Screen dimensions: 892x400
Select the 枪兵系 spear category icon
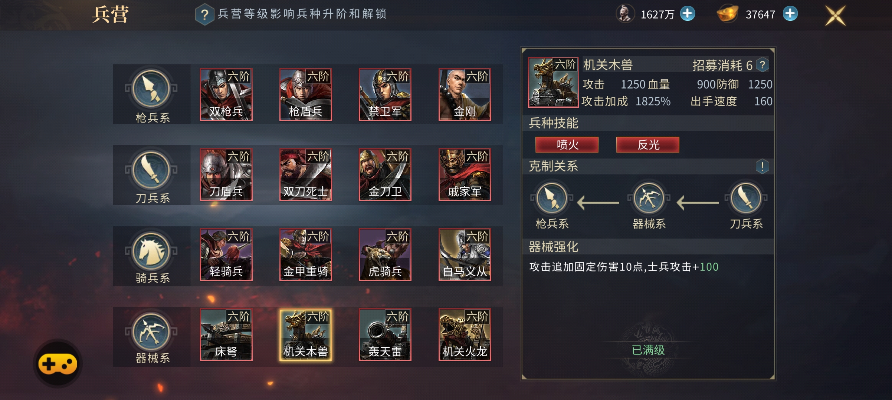[x=151, y=89]
